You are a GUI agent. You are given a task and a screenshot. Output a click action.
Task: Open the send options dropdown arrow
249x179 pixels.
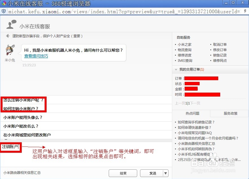coord(166,173)
